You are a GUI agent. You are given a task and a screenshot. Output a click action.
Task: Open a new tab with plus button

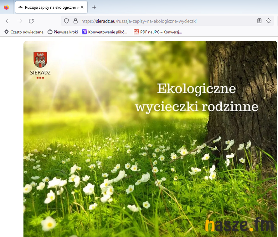click(x=94, y=7)
